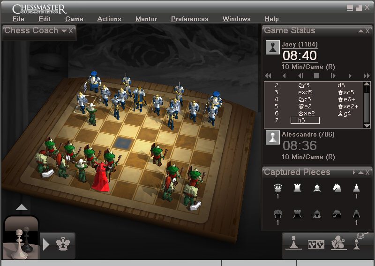This screenshot has width=375, height=266.
Task: Collapse the Game Status panel
Action: pyautogui.click(x=361, y=31)
